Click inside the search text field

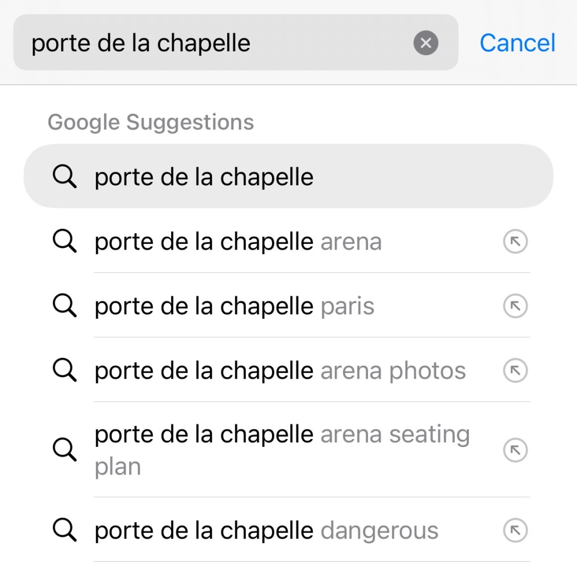click(214, 43)
